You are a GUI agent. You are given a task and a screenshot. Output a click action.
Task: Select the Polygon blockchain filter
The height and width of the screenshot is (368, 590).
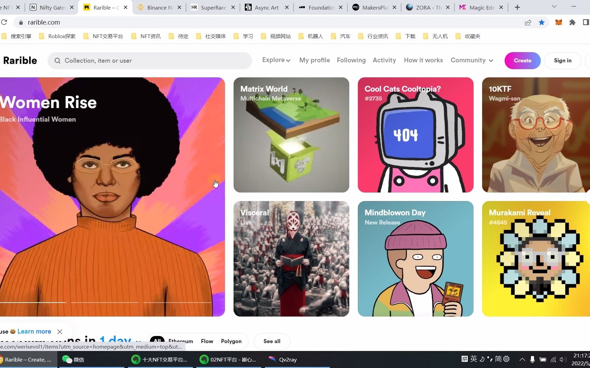[x=231, y=341]
